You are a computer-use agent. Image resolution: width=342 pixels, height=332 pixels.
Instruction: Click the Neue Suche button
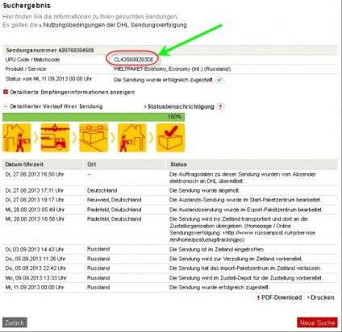pyautogui.click(x=317, y=322)
